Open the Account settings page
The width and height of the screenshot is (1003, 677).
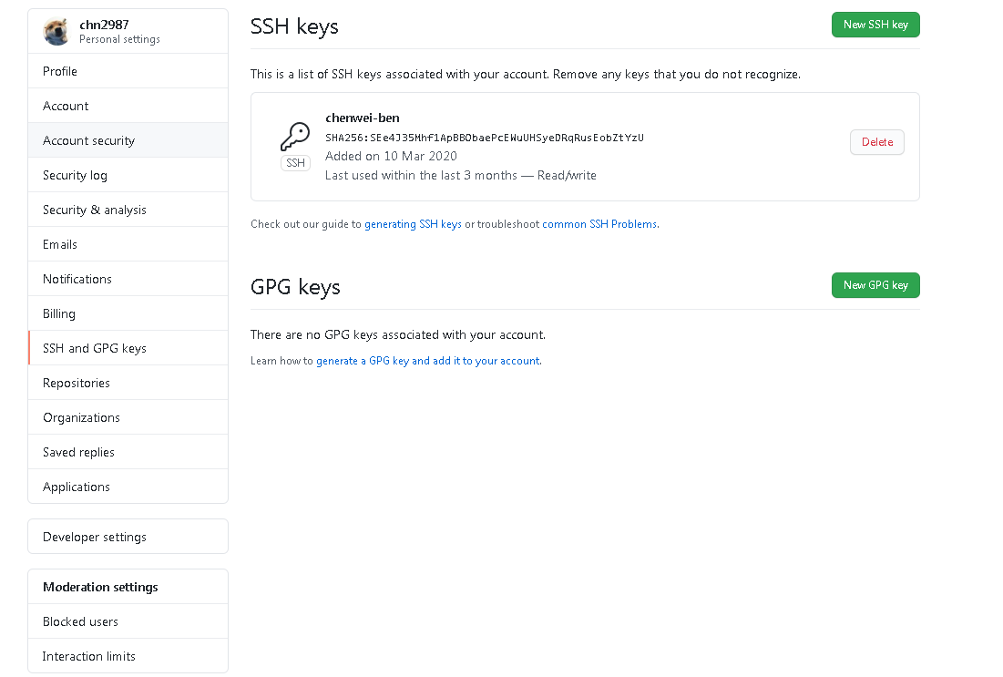[x=66, y=106]
